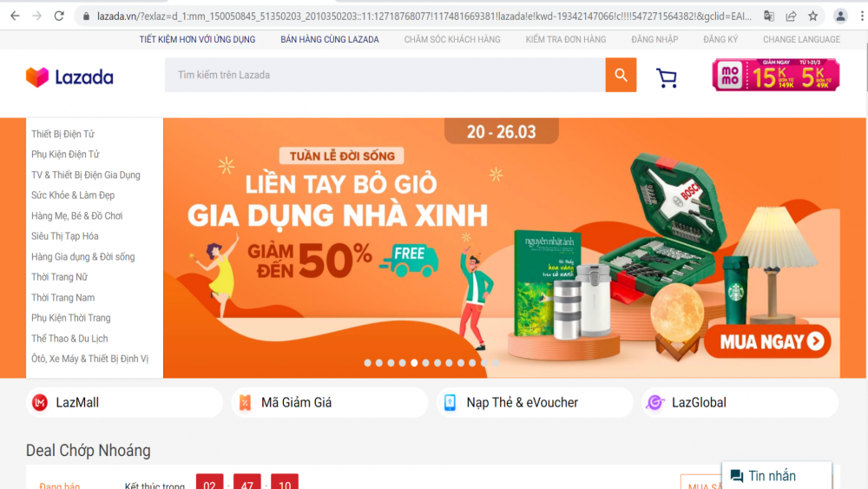Open Mã Giảm Giá voucher shortcut
Screen dimensions: 868x489
pyautogui.click(x=329, y=403)
